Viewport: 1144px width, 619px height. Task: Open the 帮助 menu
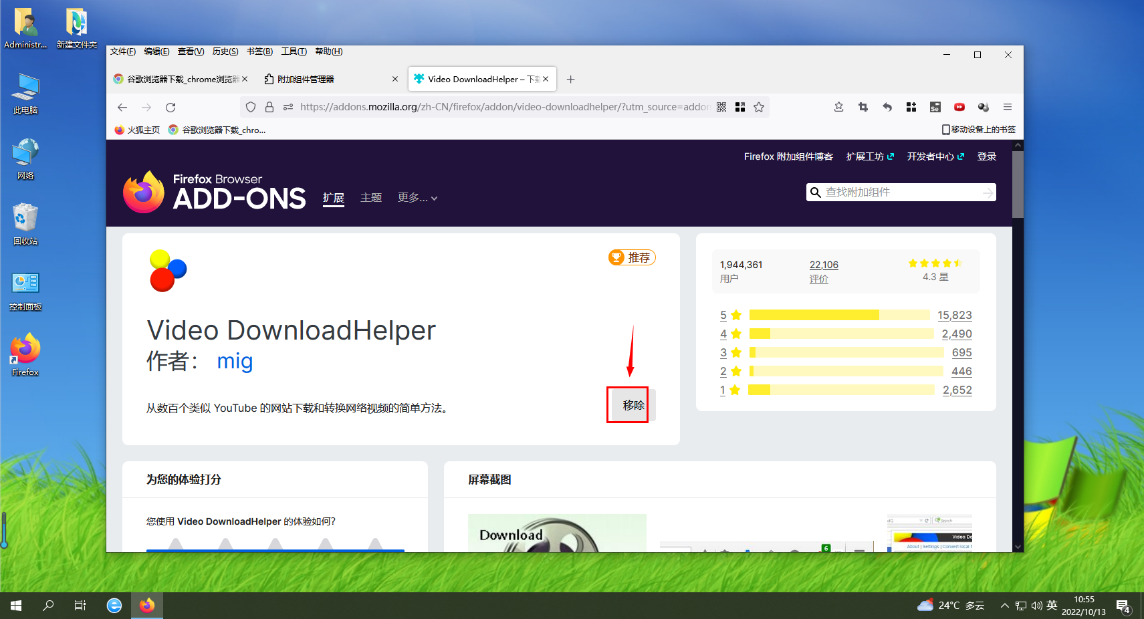click(328, 51)
